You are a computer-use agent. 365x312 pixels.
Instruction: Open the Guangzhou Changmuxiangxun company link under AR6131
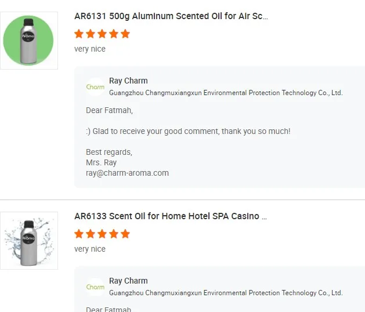(226, 93)
